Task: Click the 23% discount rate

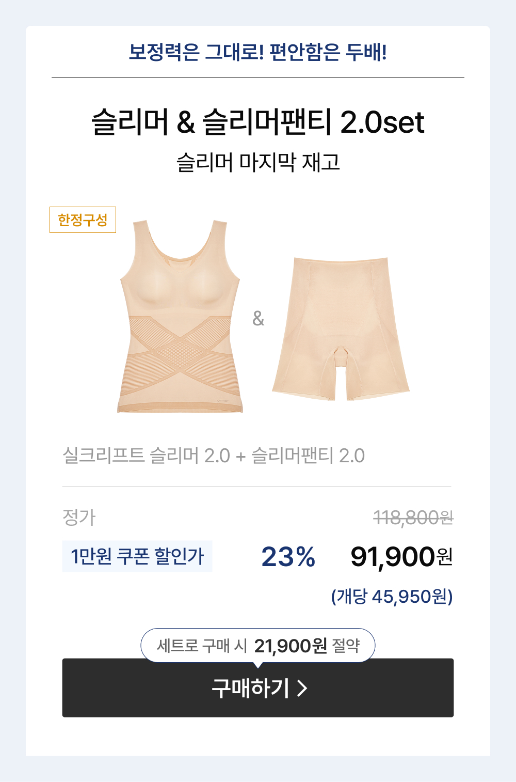Action: (x=288, y=557)
